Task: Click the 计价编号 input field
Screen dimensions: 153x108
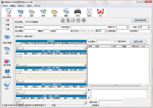Action: coord(103,42)
